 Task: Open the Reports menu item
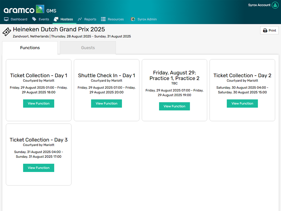click(87, 19)
